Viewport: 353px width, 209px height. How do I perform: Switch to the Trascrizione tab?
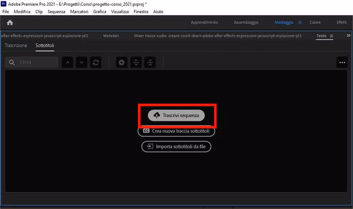16,46
